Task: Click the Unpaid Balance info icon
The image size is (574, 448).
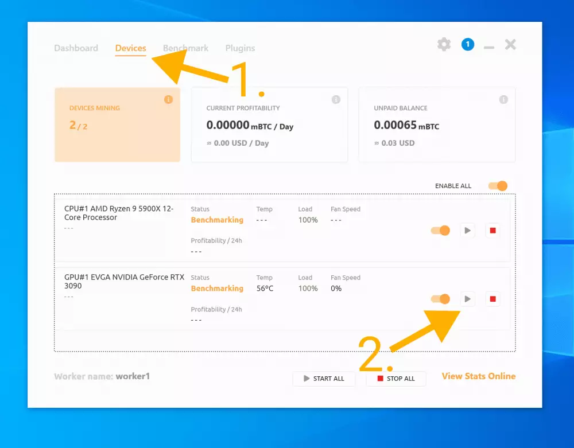Action: click(x=503, y=100)
